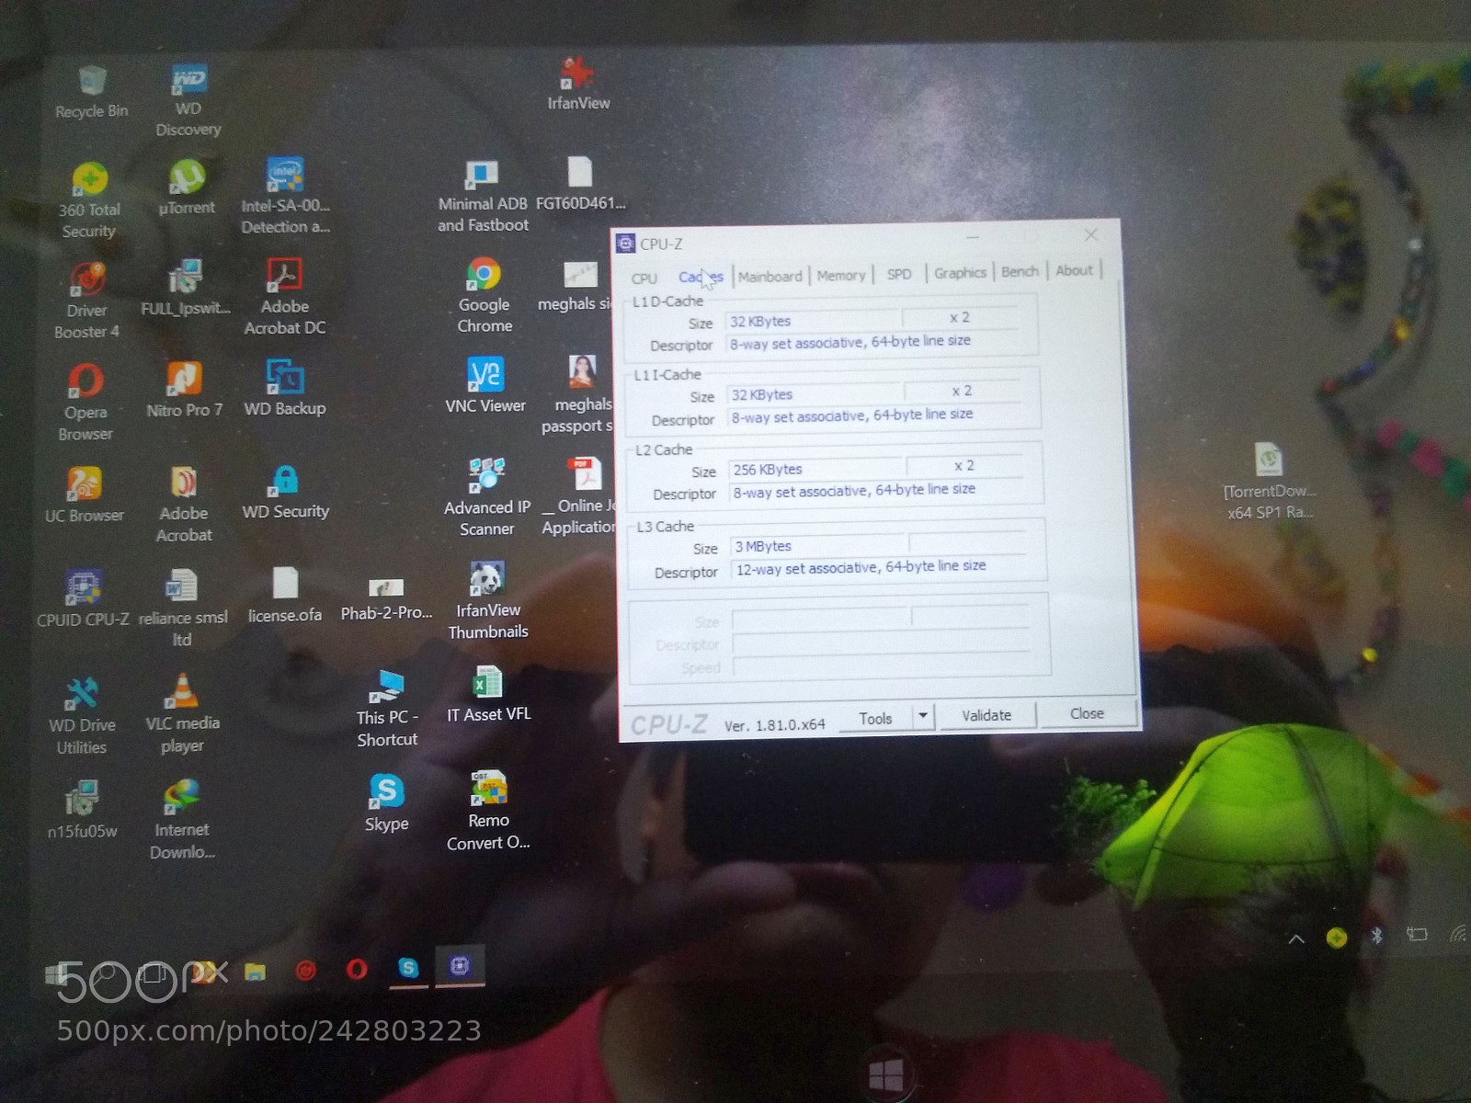Image resolution: width=1471 pixels, height=1103 pixels.
Task: Start Advanced IP Scanner shortcut
Action: point(486,497)
